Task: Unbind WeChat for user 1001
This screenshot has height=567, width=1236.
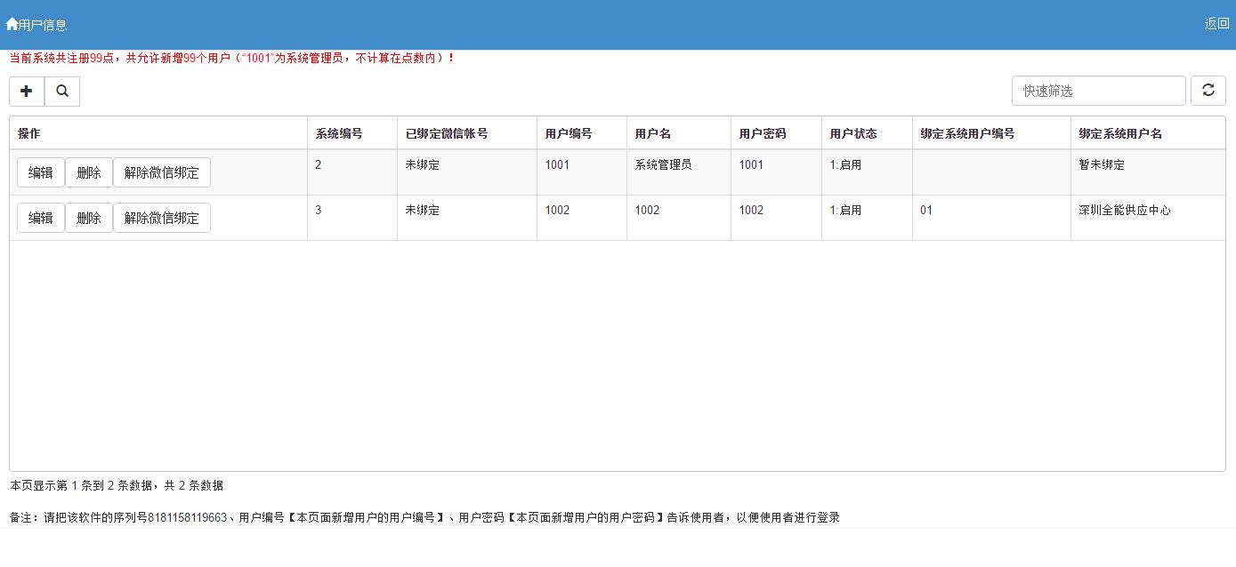Action: click(x=162, y=172)
